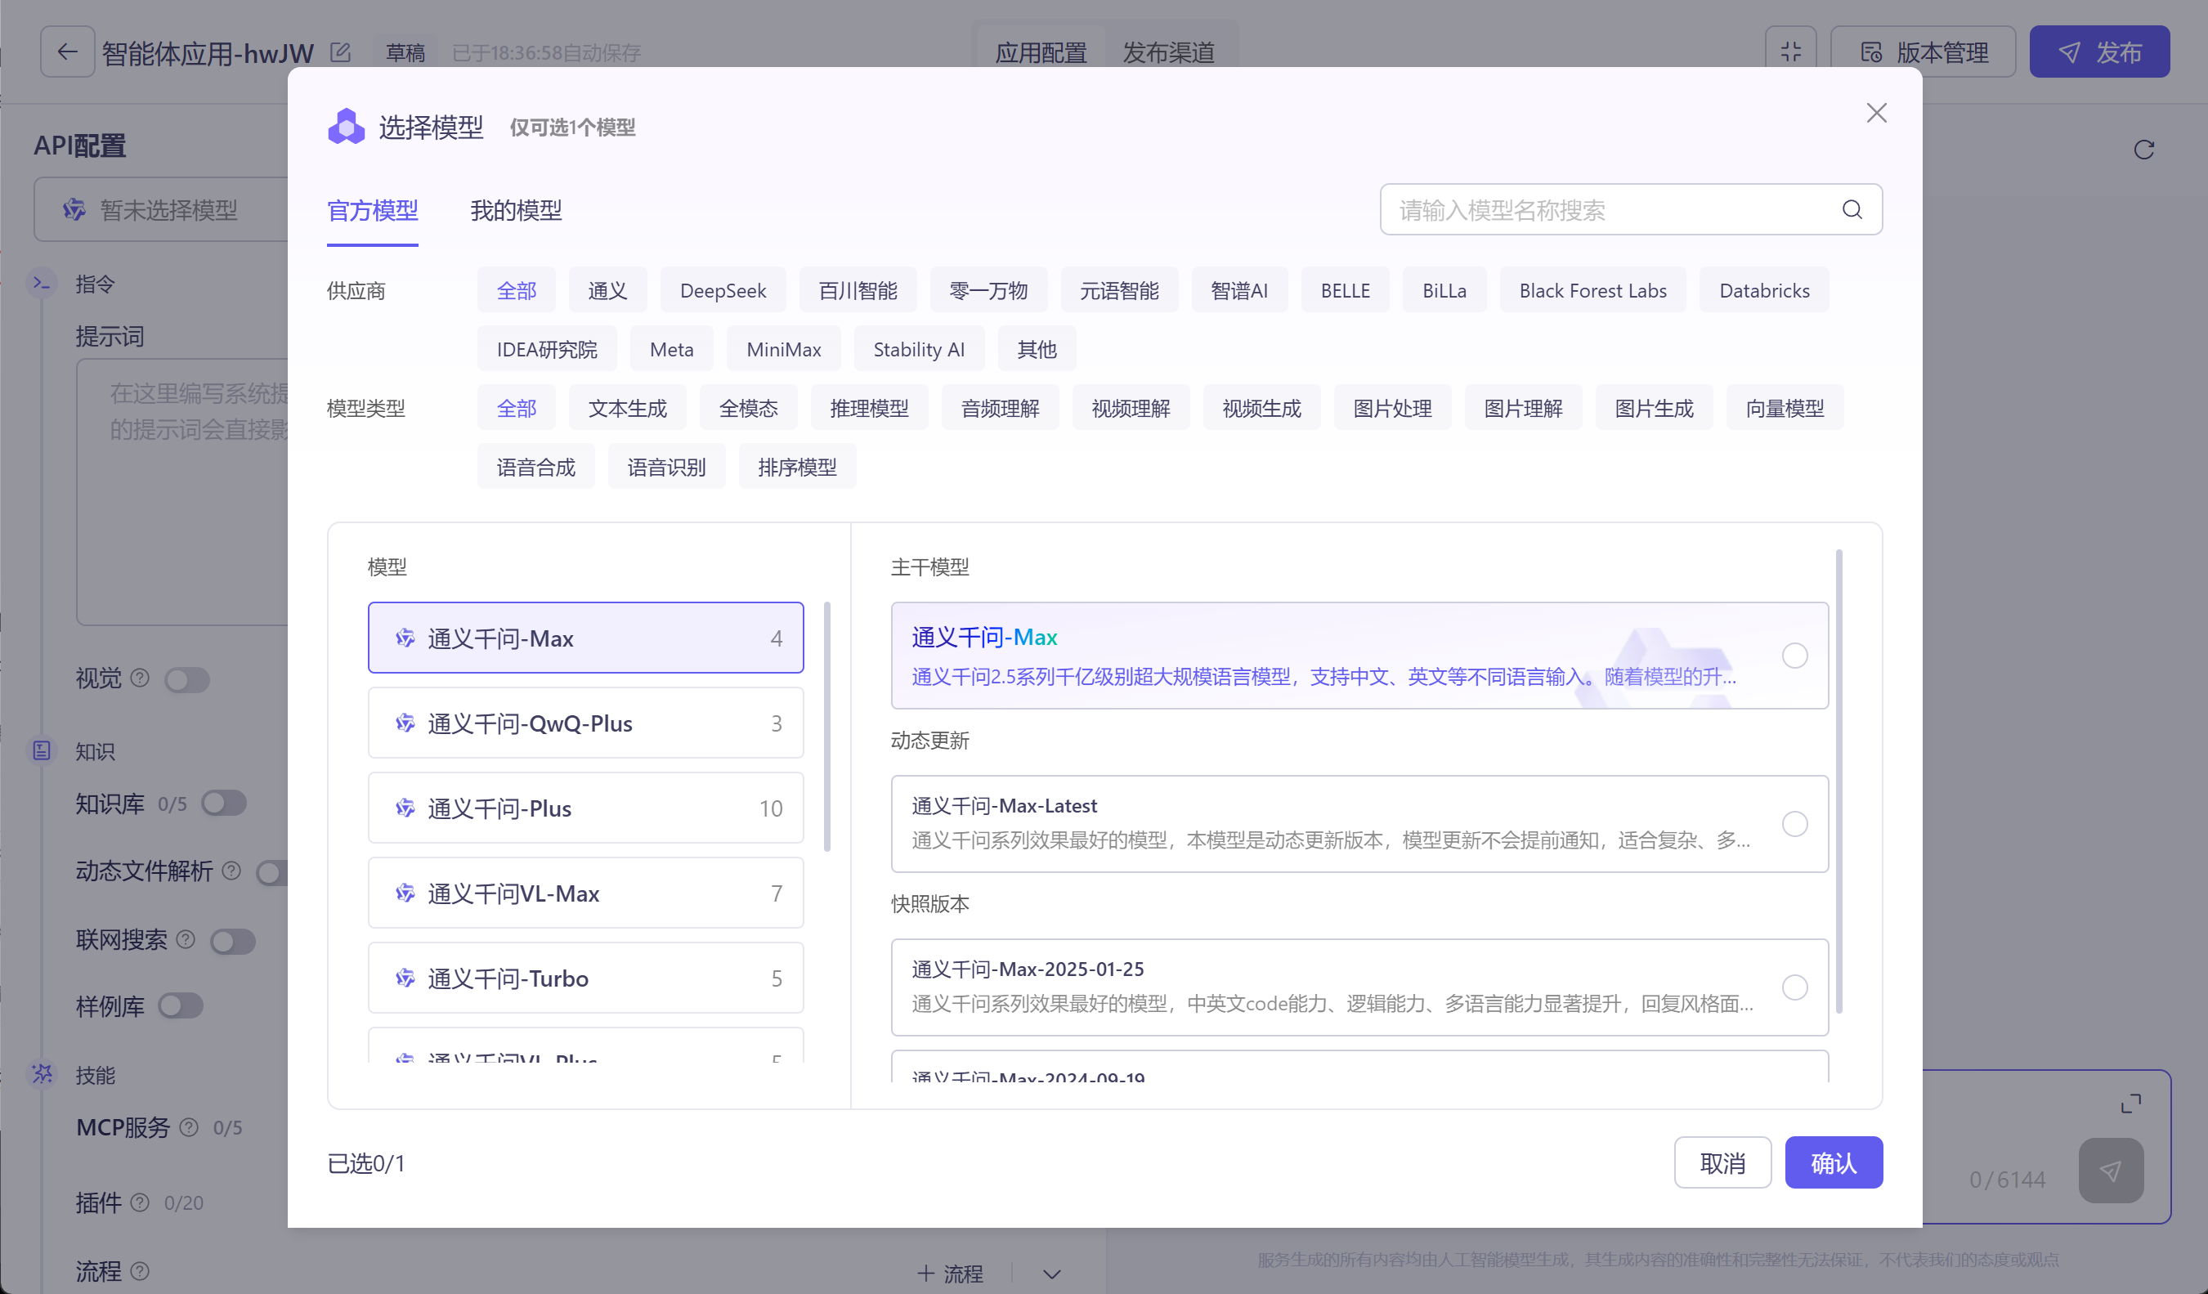The image size is (2208, 1294).
Task: Filter model type by 推理模型
Action: pos(869,407)
